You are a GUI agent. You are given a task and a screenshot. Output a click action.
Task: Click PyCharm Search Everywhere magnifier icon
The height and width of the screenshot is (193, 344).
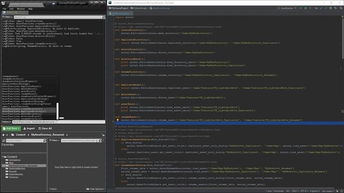click(341, 8)
